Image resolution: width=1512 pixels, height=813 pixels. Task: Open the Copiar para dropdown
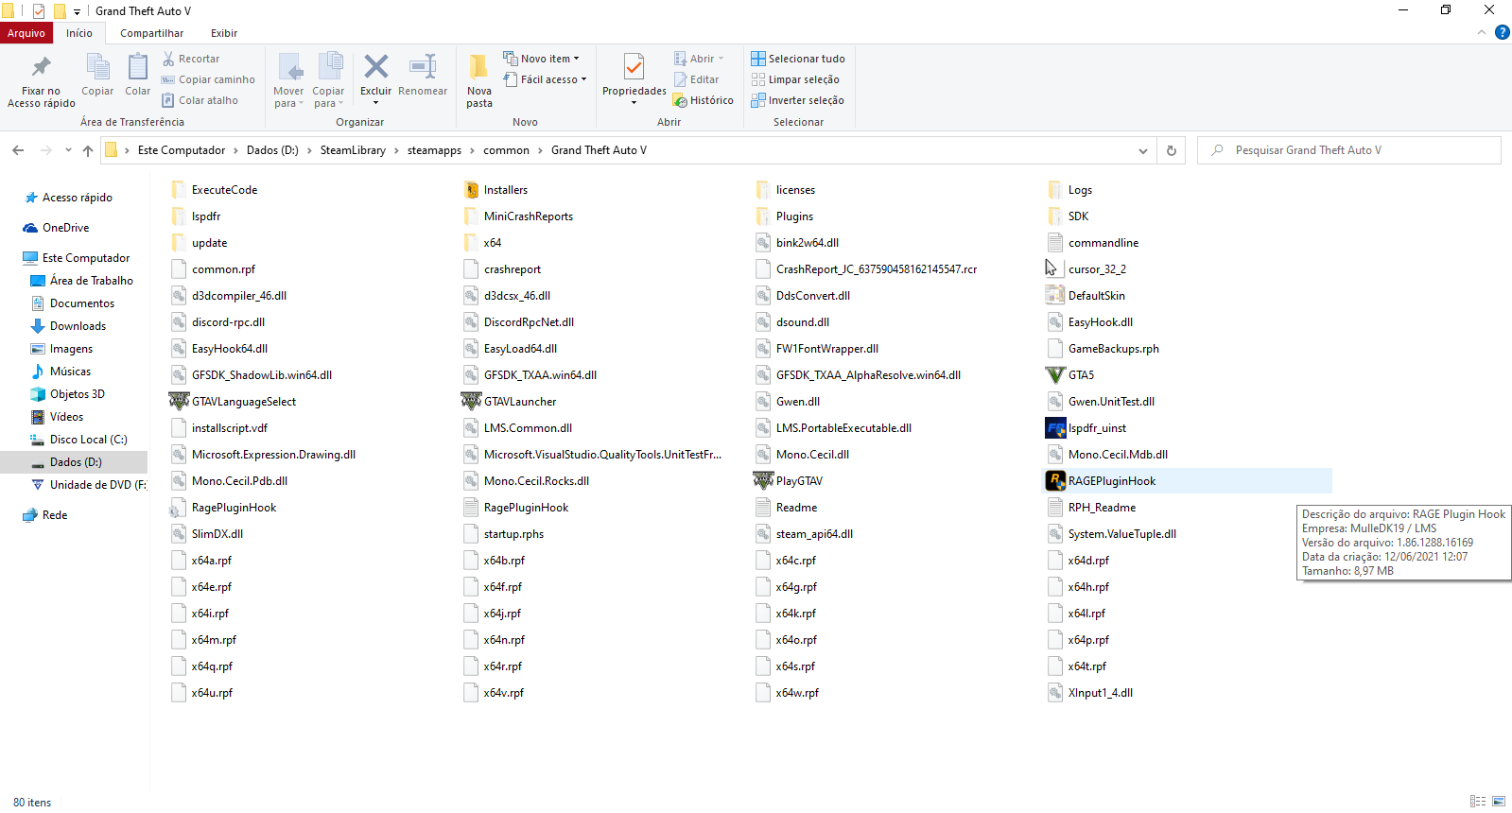tap(328, 80)
